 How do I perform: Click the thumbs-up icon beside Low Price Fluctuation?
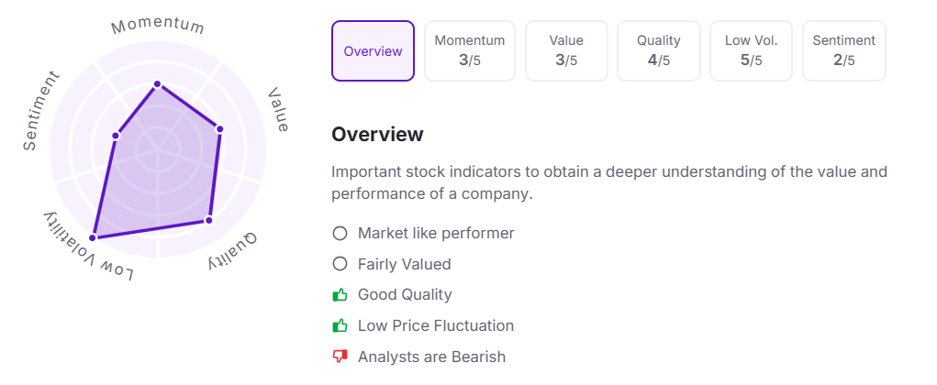click(x=340, y=325)
